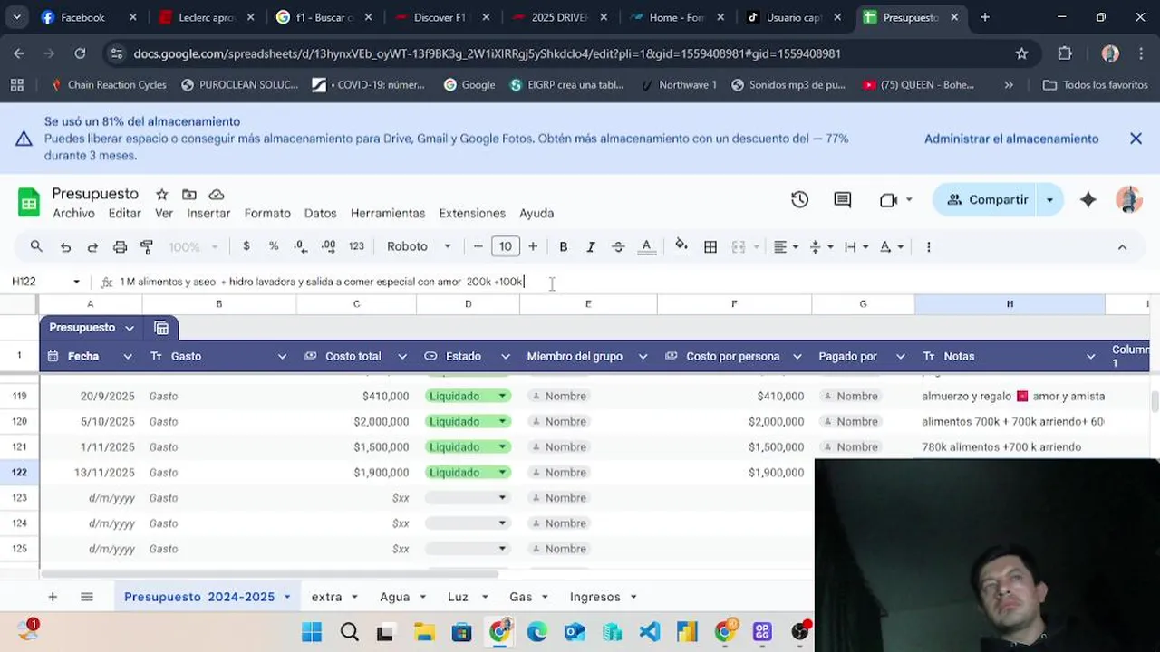Move document with folder icon

(189, 195)
